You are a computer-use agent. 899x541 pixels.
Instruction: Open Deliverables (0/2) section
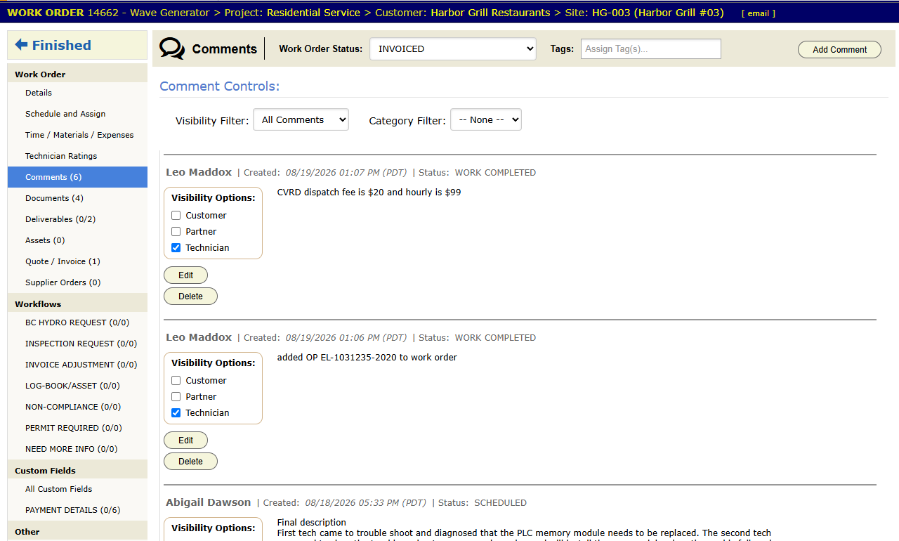[77, 219]
